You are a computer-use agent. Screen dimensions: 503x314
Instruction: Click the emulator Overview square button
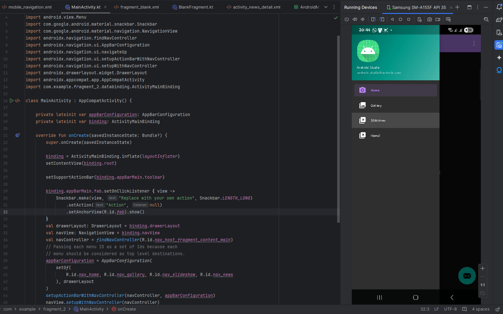(409, 19)
